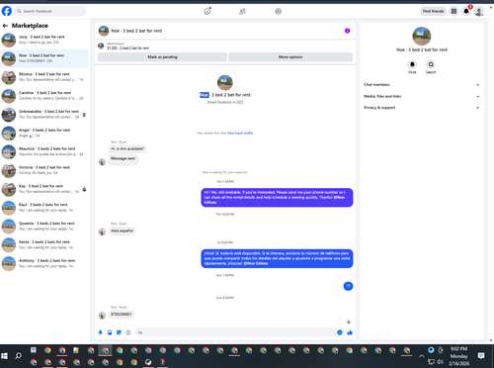This screenshot has width=494, height=368.
Task: Click Noe's profile picture in chat header
Action: pos(104,31)
